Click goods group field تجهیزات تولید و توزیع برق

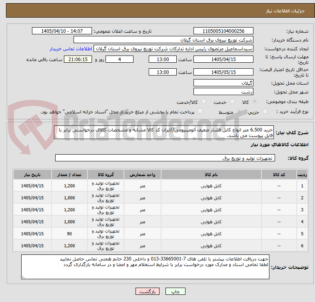[165, 158]
